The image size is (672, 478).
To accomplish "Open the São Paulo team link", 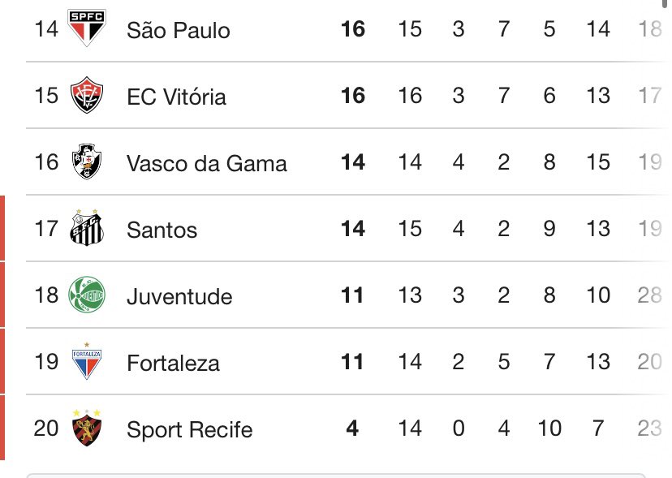I will [x=178, y=31].
